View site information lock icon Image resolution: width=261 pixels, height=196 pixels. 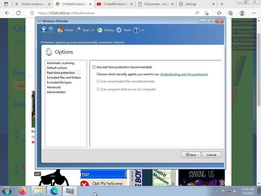coord(32,13)
